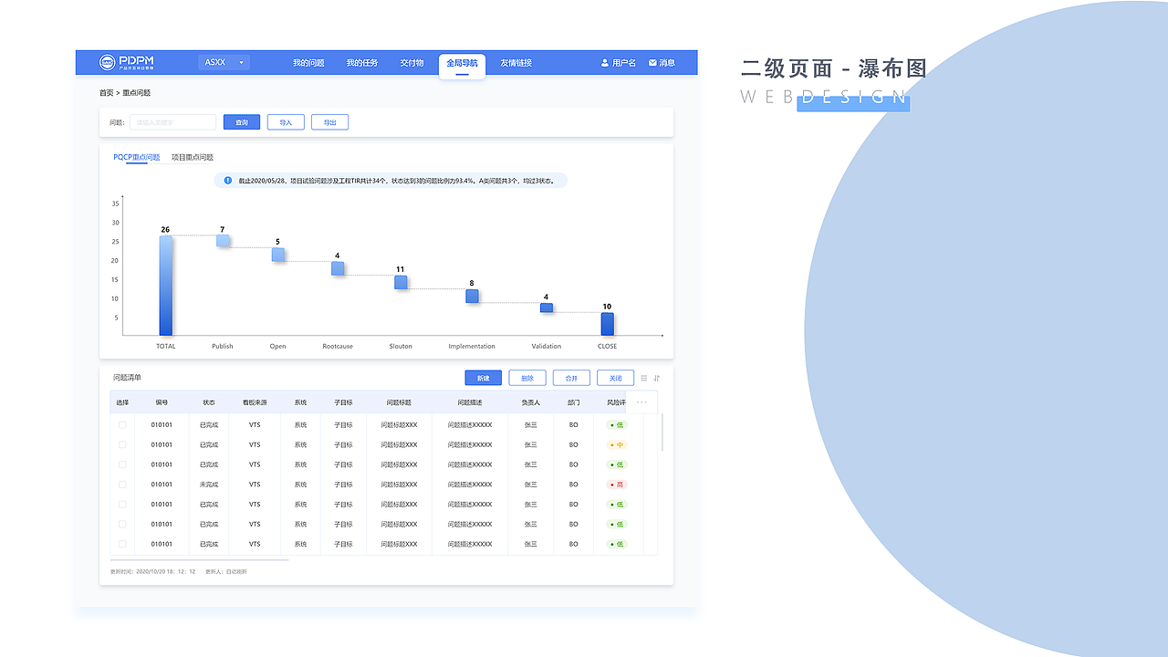Open the user profile icon beside 用户名

(604, 63)
